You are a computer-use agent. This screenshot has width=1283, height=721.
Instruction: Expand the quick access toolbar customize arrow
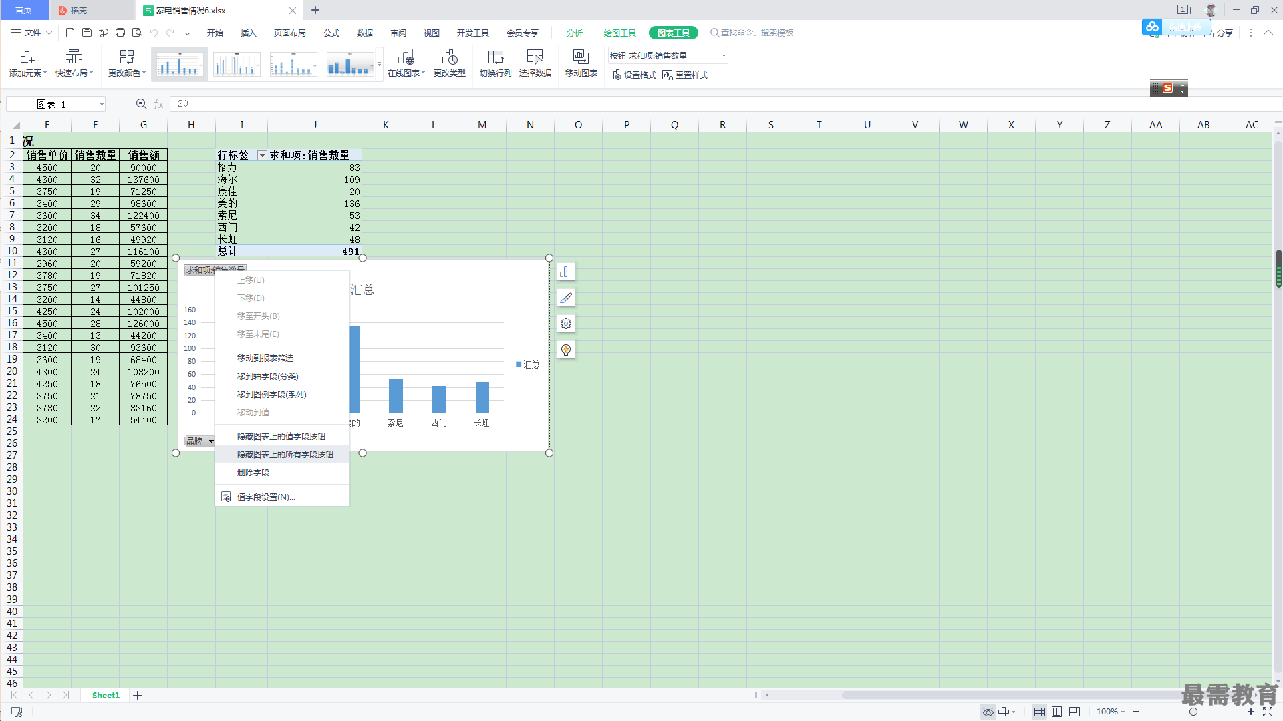[x=187, y=33]
